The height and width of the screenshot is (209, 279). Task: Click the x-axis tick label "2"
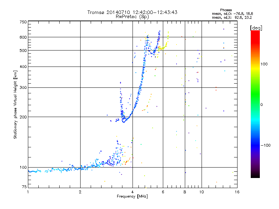click(x=80, y=192)
